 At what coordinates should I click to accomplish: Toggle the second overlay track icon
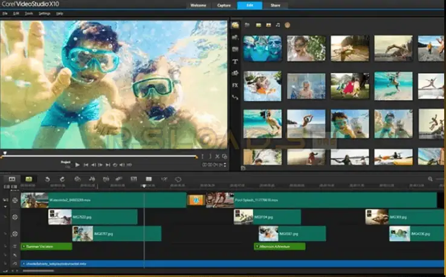pyautogui.click(x=15, y=233)
